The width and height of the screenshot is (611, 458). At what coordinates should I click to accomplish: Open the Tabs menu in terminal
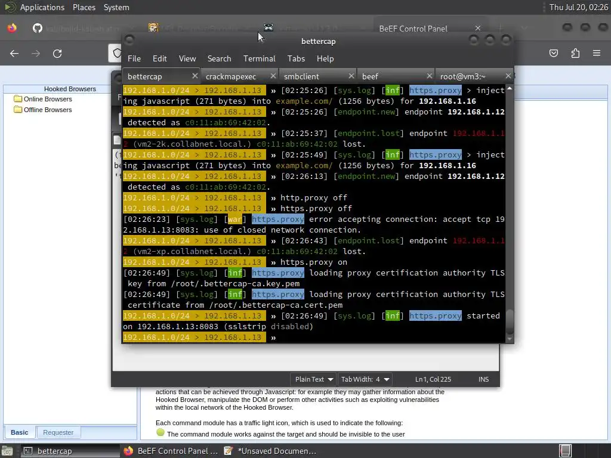point(296,58)
